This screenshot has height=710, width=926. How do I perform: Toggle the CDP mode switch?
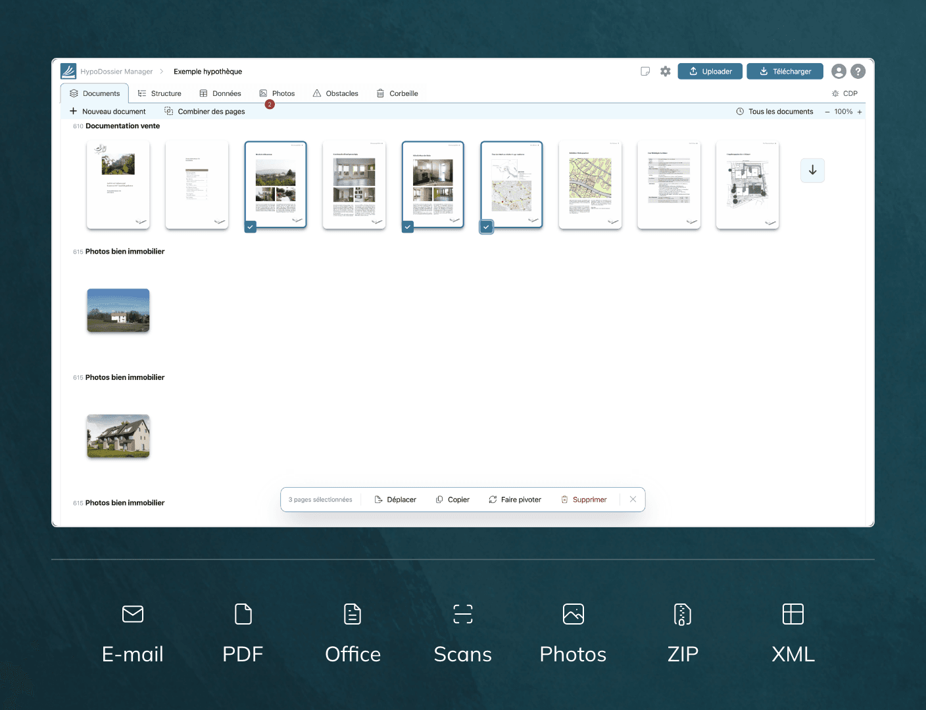(x=845, y=93)
